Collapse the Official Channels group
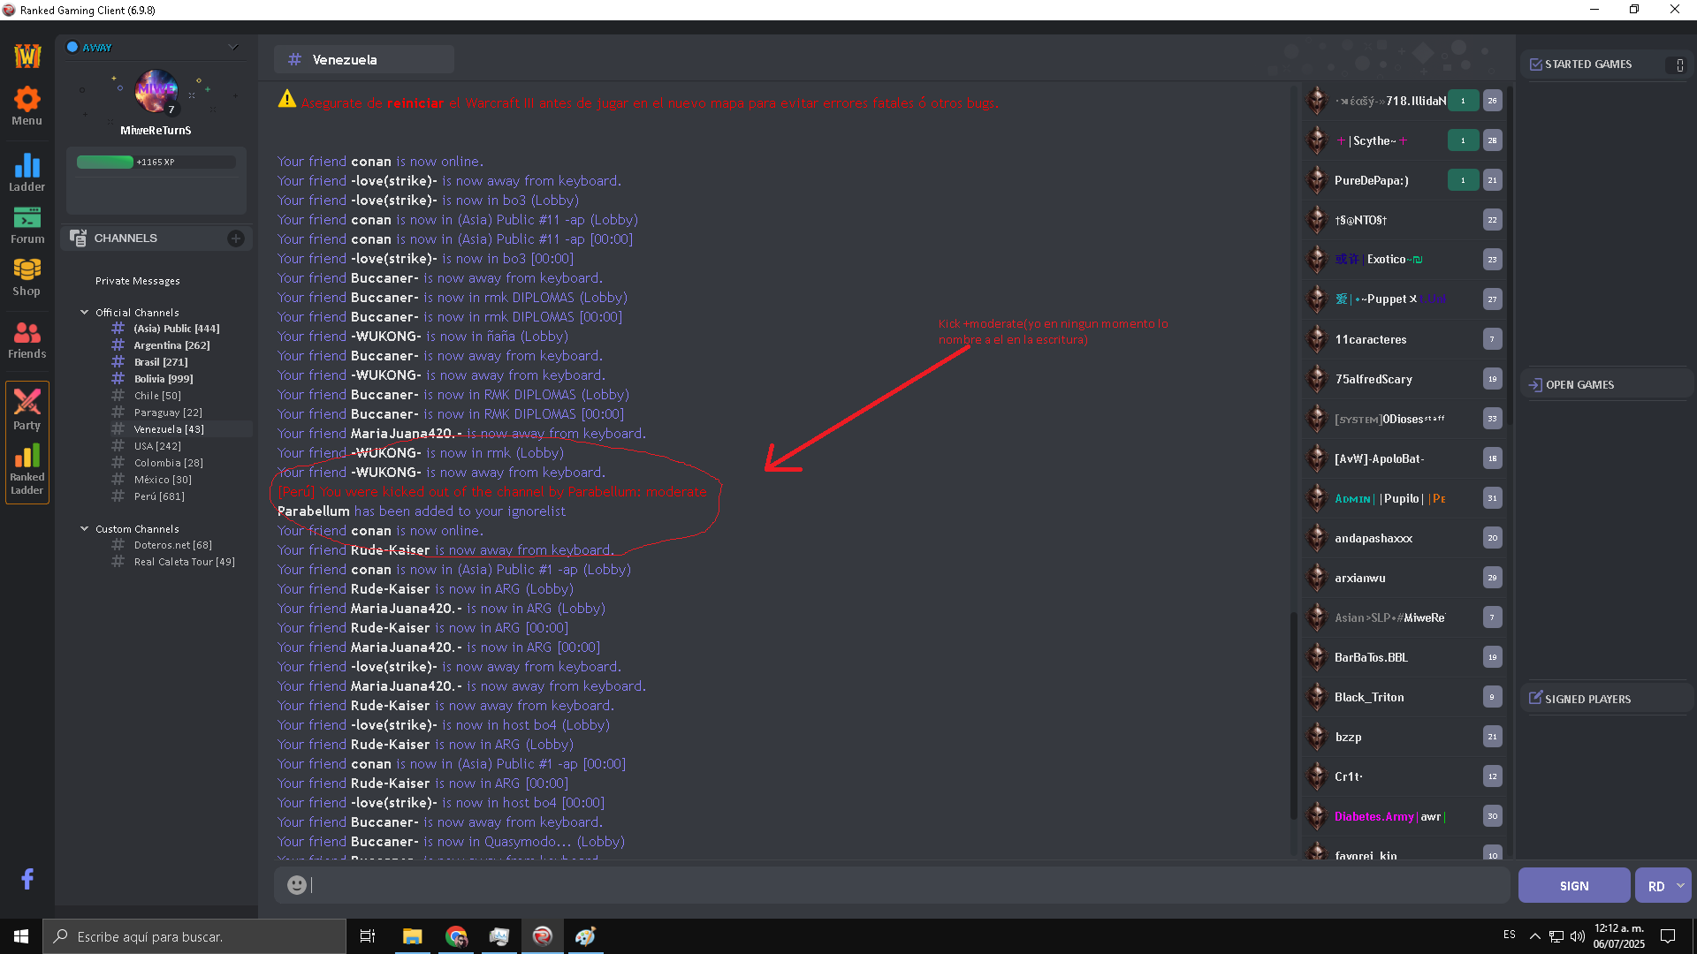 [x=85, y=312]
